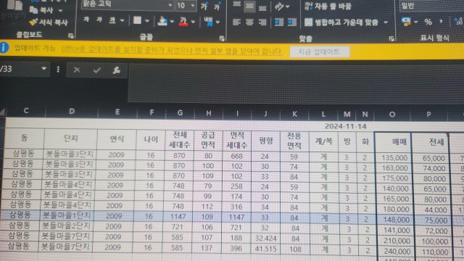
Task: Toggle bold formatting with 가 button
Action: pos(86,20)
